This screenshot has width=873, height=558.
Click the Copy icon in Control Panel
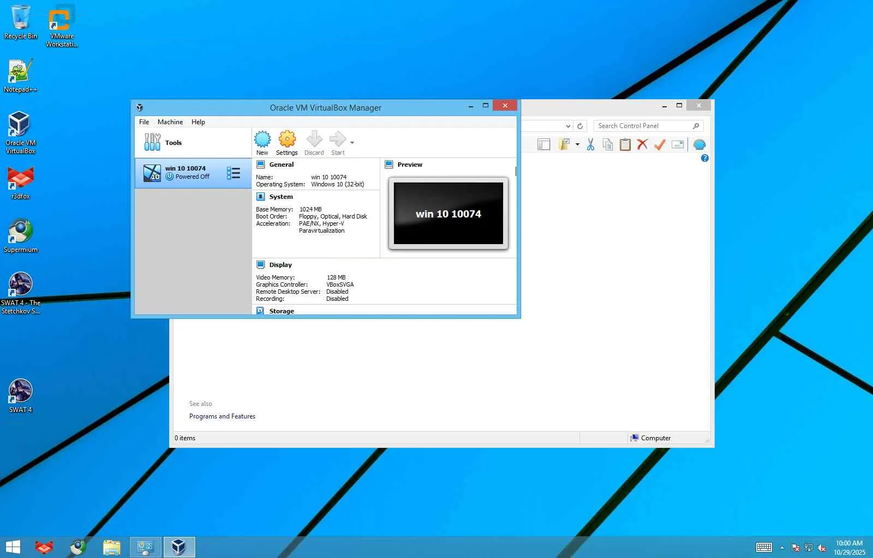(x=608, y=144)
